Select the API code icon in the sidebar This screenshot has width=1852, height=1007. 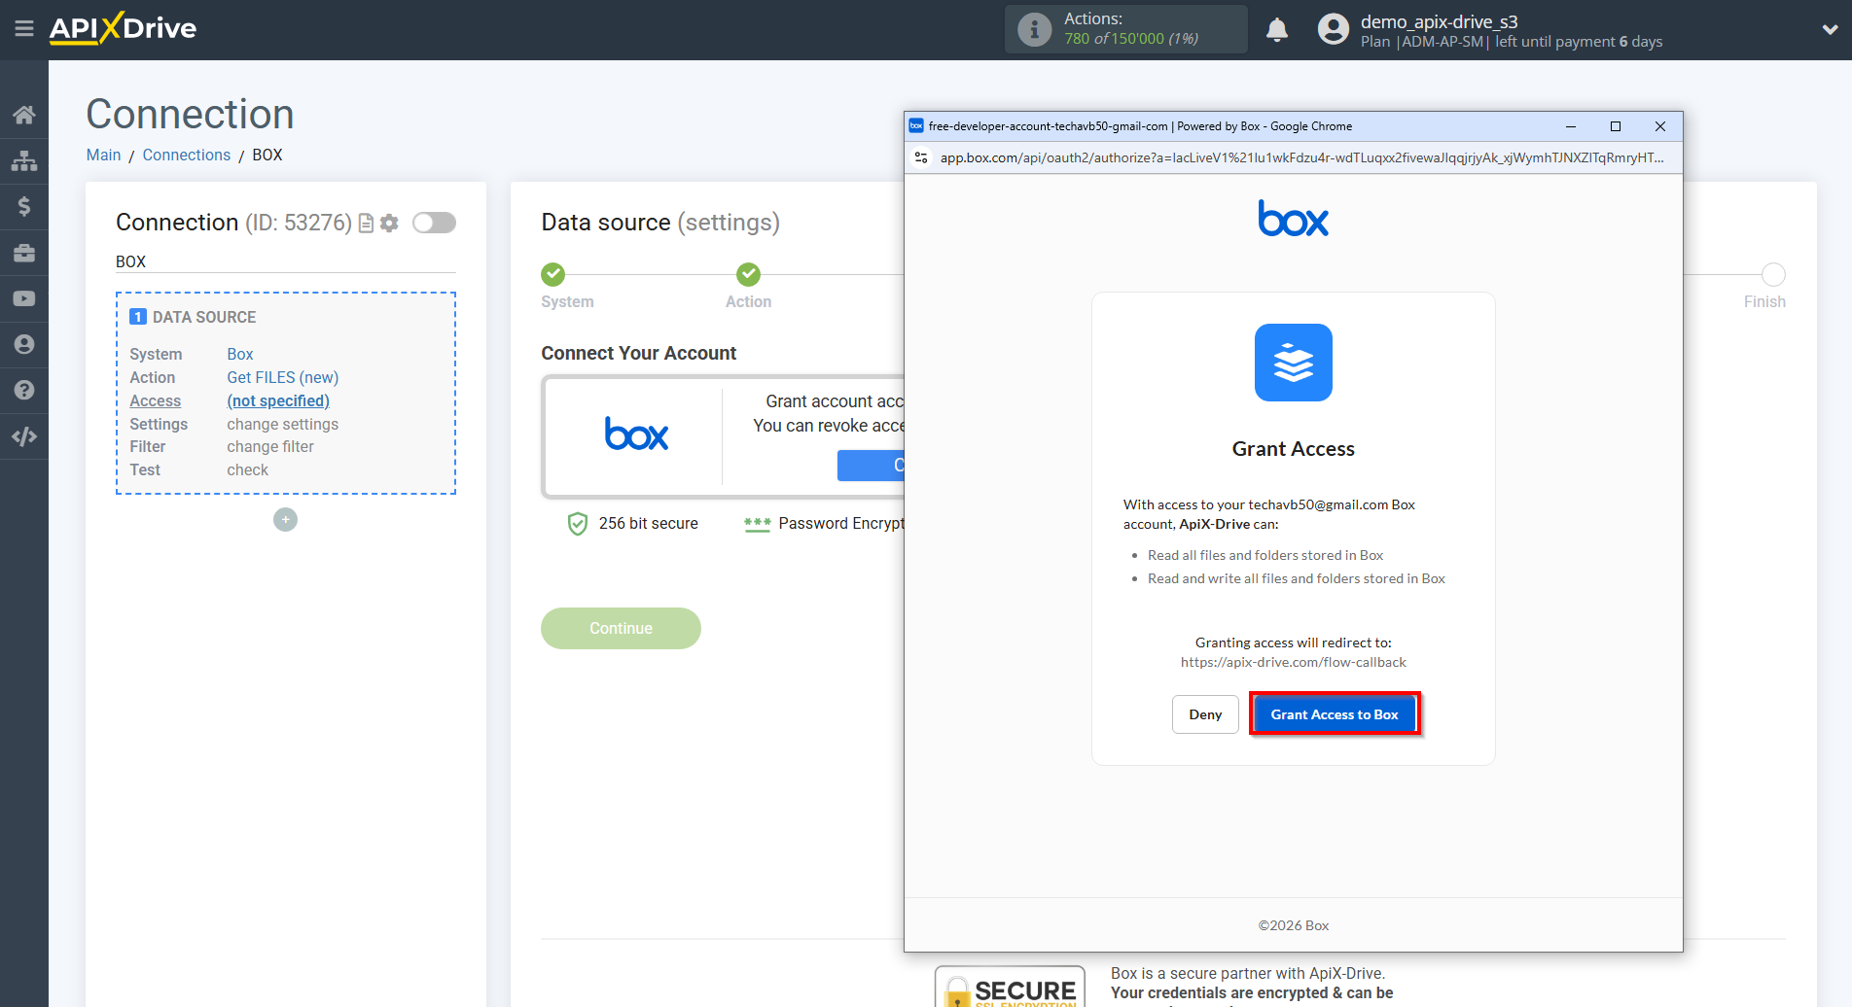pos(24,436)
